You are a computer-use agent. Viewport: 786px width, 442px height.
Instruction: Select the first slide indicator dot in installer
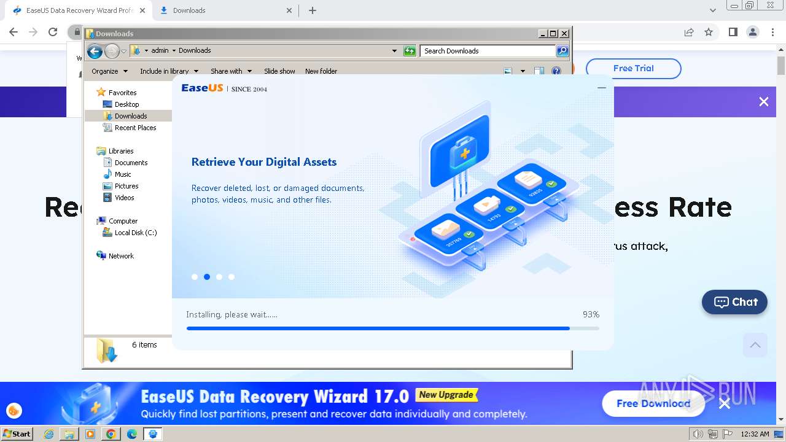tap(195, 277)
